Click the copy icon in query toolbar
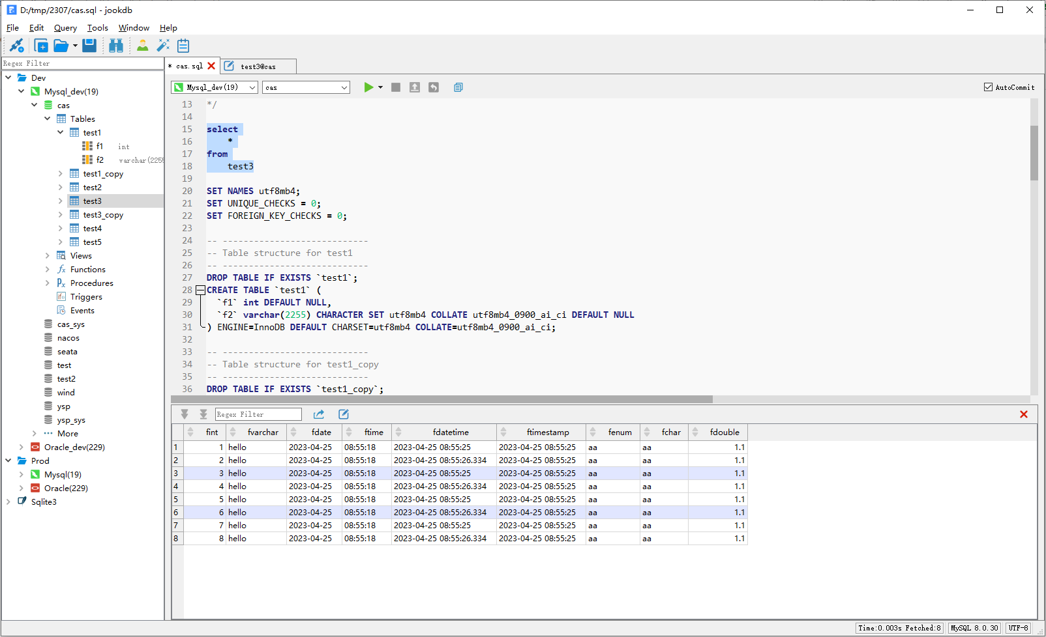The width and height of the screenshot is (1046, 637). pos(458,87)
